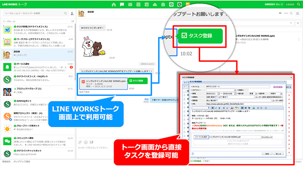The image size is (303, 170).
Task: Select align left in task editor
Action: (242, 108)
